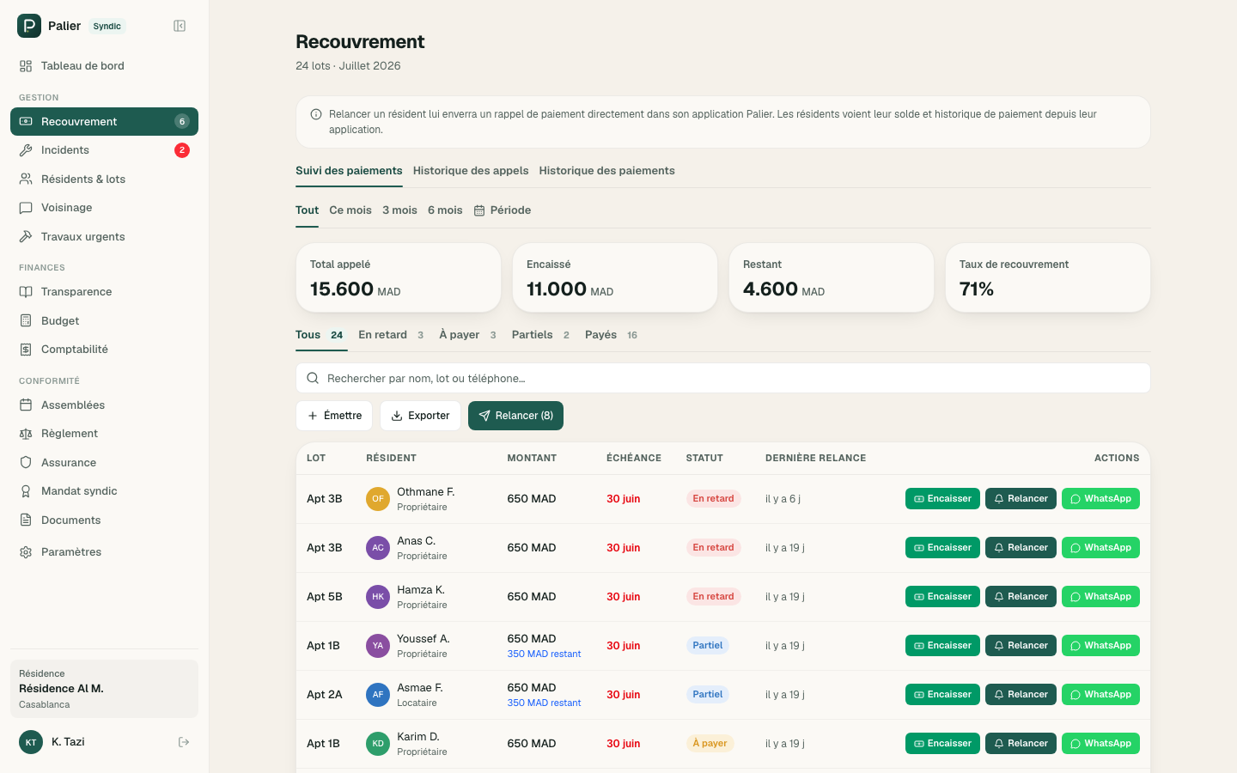1237x773 pixels.
Task: Click Youssef A.'s 350 MAD restant link
Action: click(x=544, y=654)
